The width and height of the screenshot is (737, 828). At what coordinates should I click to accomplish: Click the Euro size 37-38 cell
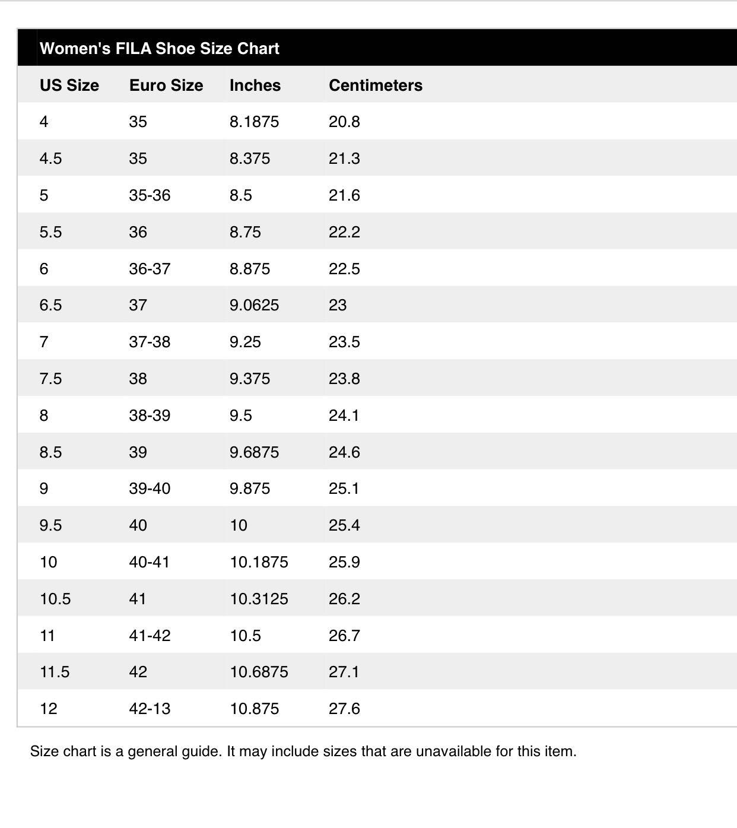coord(150,342)
